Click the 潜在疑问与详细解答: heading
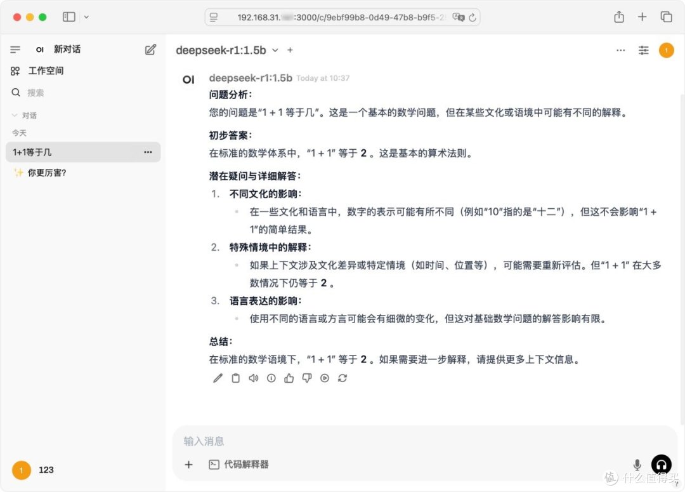 [255, 176]
